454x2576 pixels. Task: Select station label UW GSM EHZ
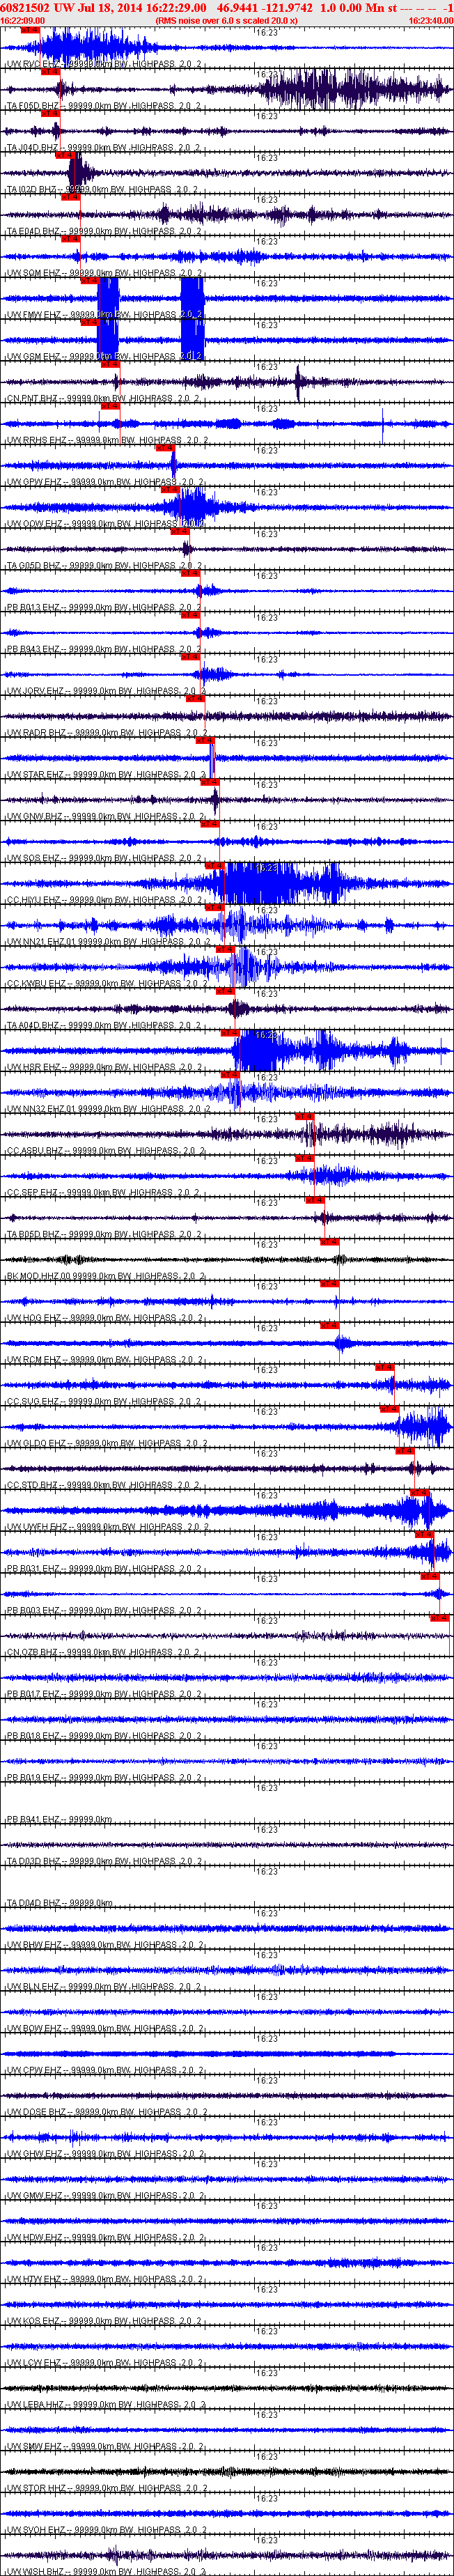[x=34, y=357]
